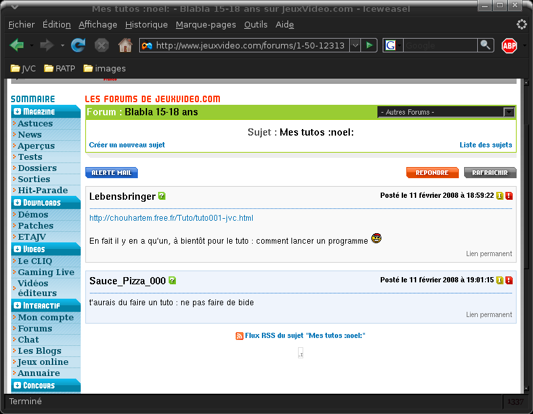Click the stop loading icon
The image size is (533, 414).
click(102, 45)
